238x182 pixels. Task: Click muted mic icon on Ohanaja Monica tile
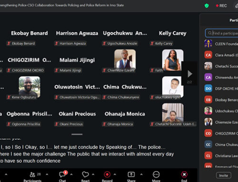pos(104,124)
